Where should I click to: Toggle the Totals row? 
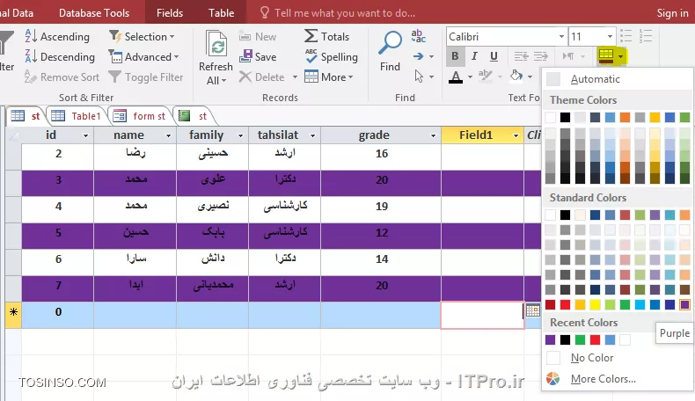pos(327,36)
